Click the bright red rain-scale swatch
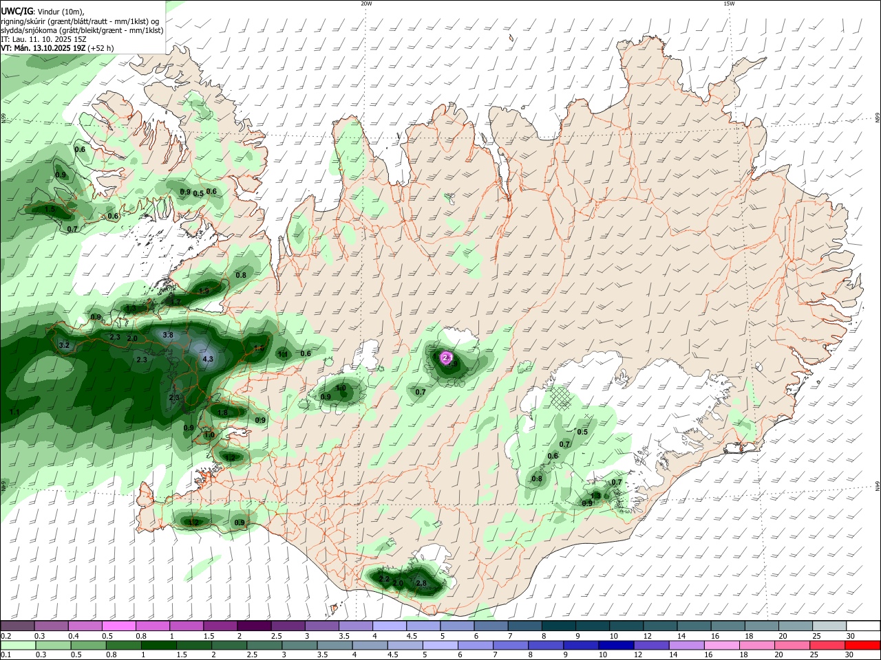Screen dimensions: 881x660 pyautogui.click(x=863, y=645)
